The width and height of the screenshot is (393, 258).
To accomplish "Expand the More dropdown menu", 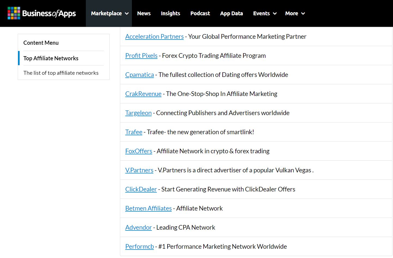I will click(x=295, y=13).
